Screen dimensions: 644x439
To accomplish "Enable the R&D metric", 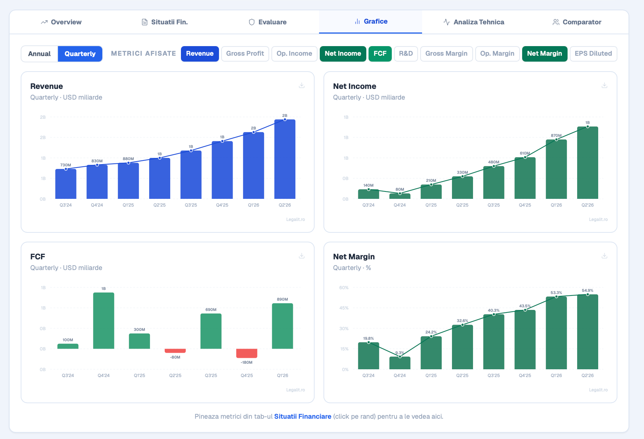I will (406, 54).
